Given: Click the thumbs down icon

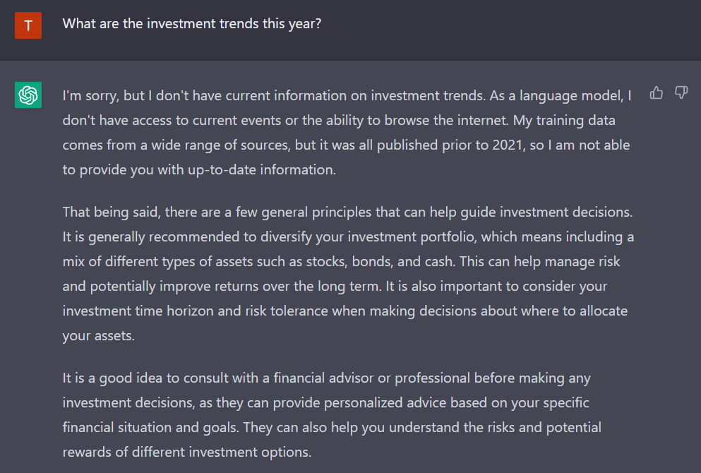Looking at the screenshot, I should (x=681, y=93).
